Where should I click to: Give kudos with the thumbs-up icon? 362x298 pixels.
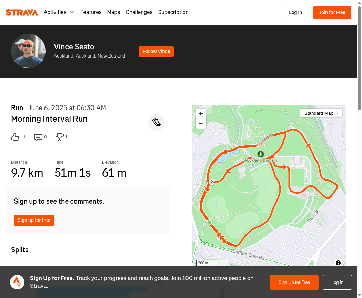[x=15, y=137]
